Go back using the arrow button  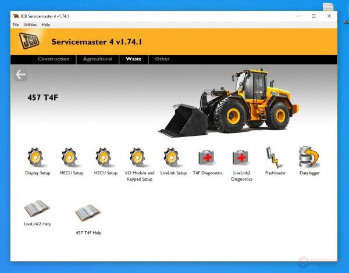21,75
